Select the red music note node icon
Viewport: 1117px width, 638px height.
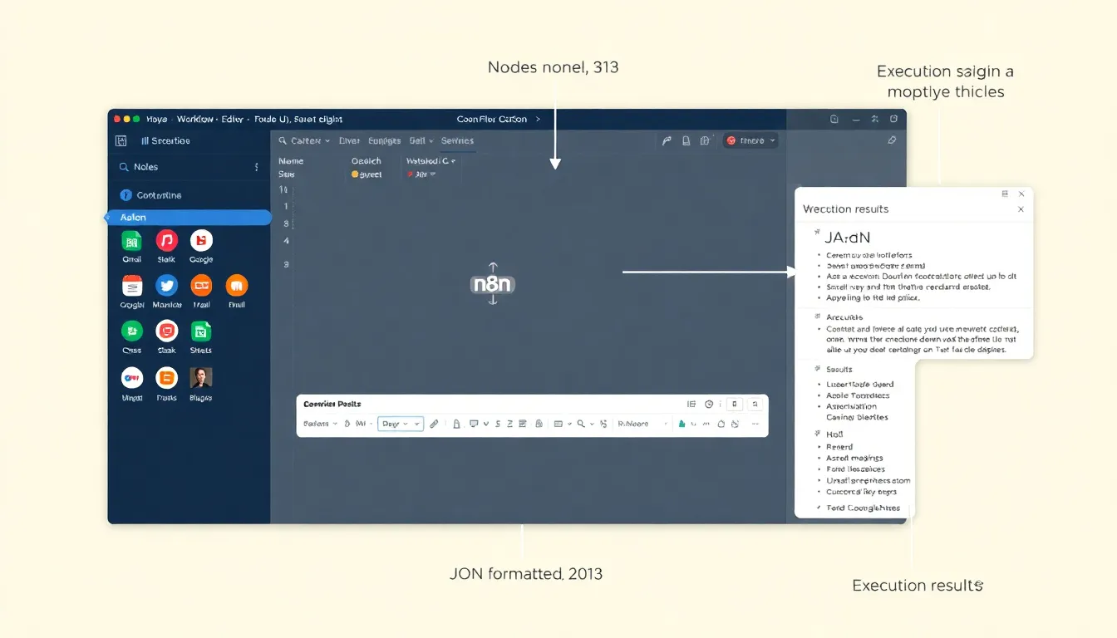click(167, 241)
